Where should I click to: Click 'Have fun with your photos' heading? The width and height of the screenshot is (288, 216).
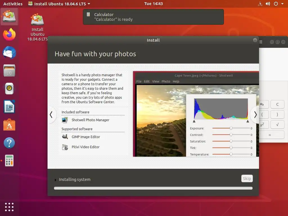[x=95, y=54]
